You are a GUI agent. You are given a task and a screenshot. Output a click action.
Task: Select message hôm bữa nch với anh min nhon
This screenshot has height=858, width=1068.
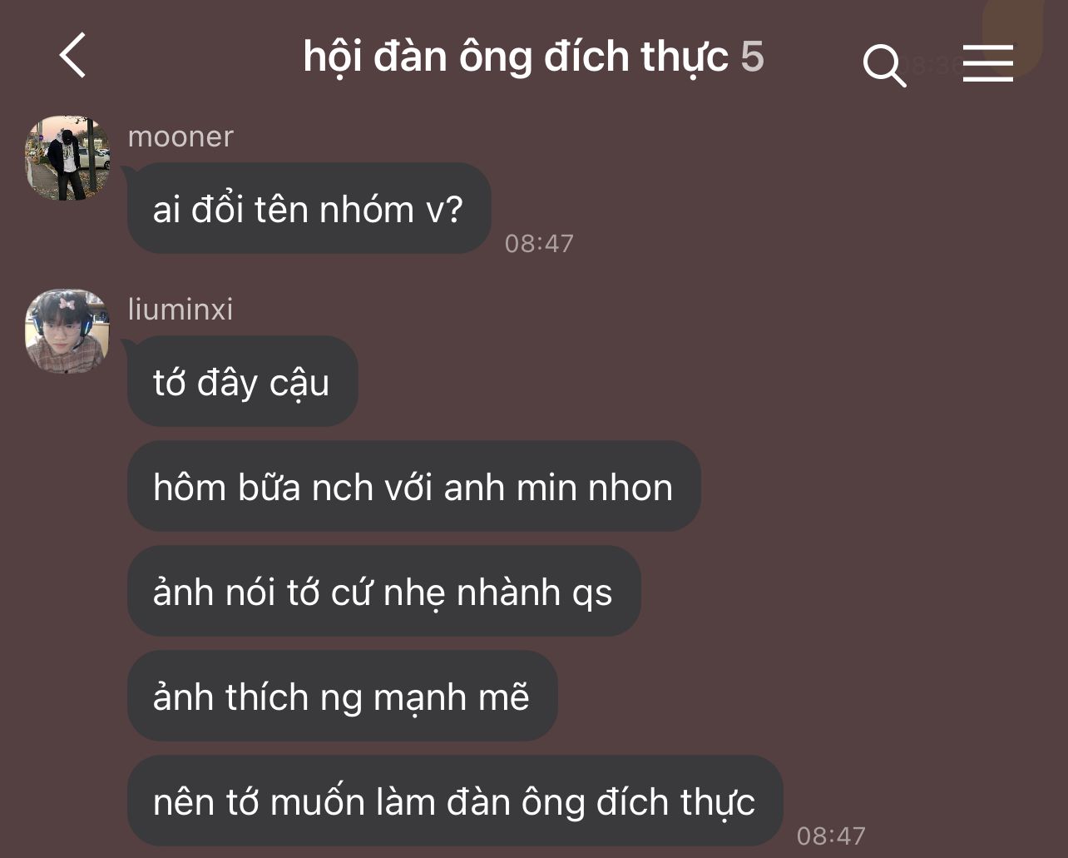[413, 486]
